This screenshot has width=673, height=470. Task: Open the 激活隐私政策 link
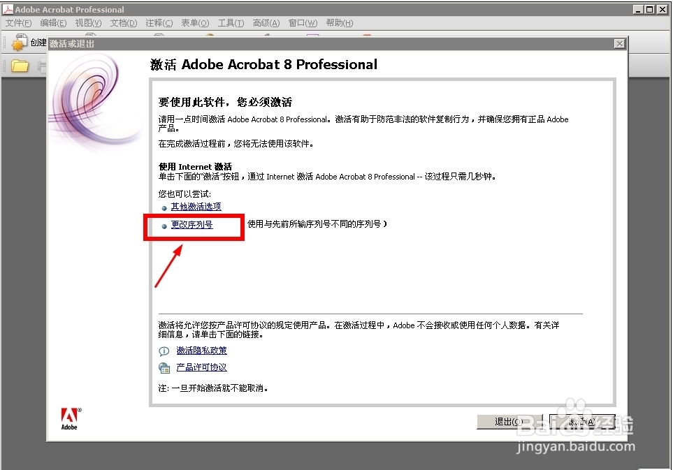(202, 350)
